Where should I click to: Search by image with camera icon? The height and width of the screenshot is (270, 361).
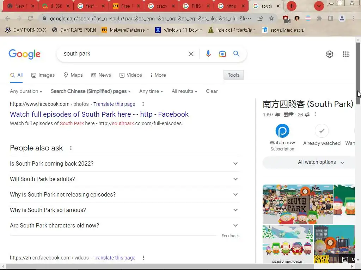coord(222,54)
